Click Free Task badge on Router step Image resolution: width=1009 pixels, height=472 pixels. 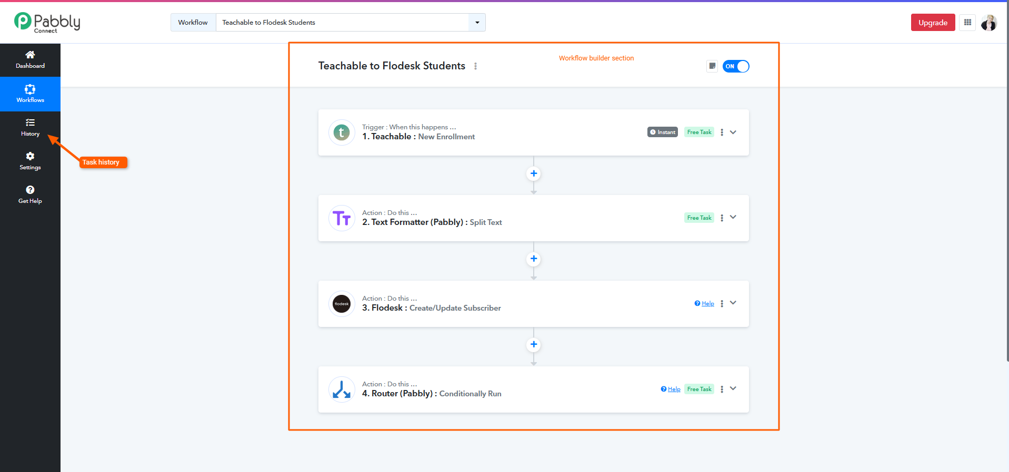(x=699, y=389)
